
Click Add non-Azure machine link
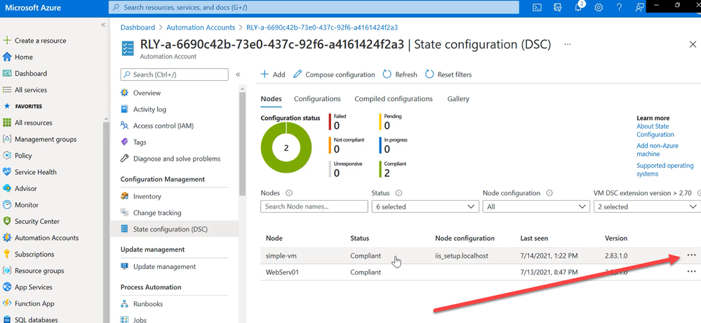[657, 150]
